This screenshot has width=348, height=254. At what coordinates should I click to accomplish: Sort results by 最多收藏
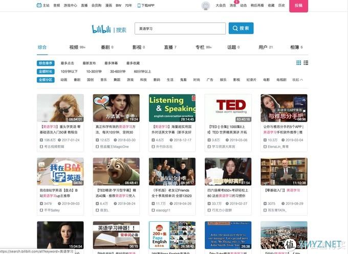coord(133,63)
